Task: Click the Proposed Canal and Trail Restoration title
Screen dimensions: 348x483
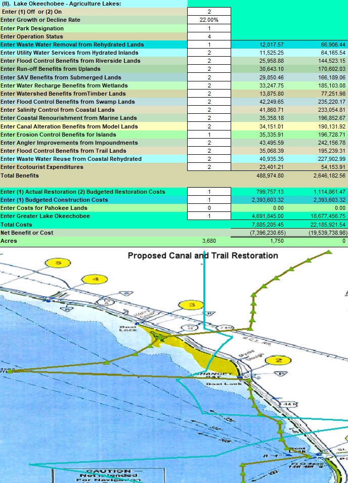Action: click(203, 255)
